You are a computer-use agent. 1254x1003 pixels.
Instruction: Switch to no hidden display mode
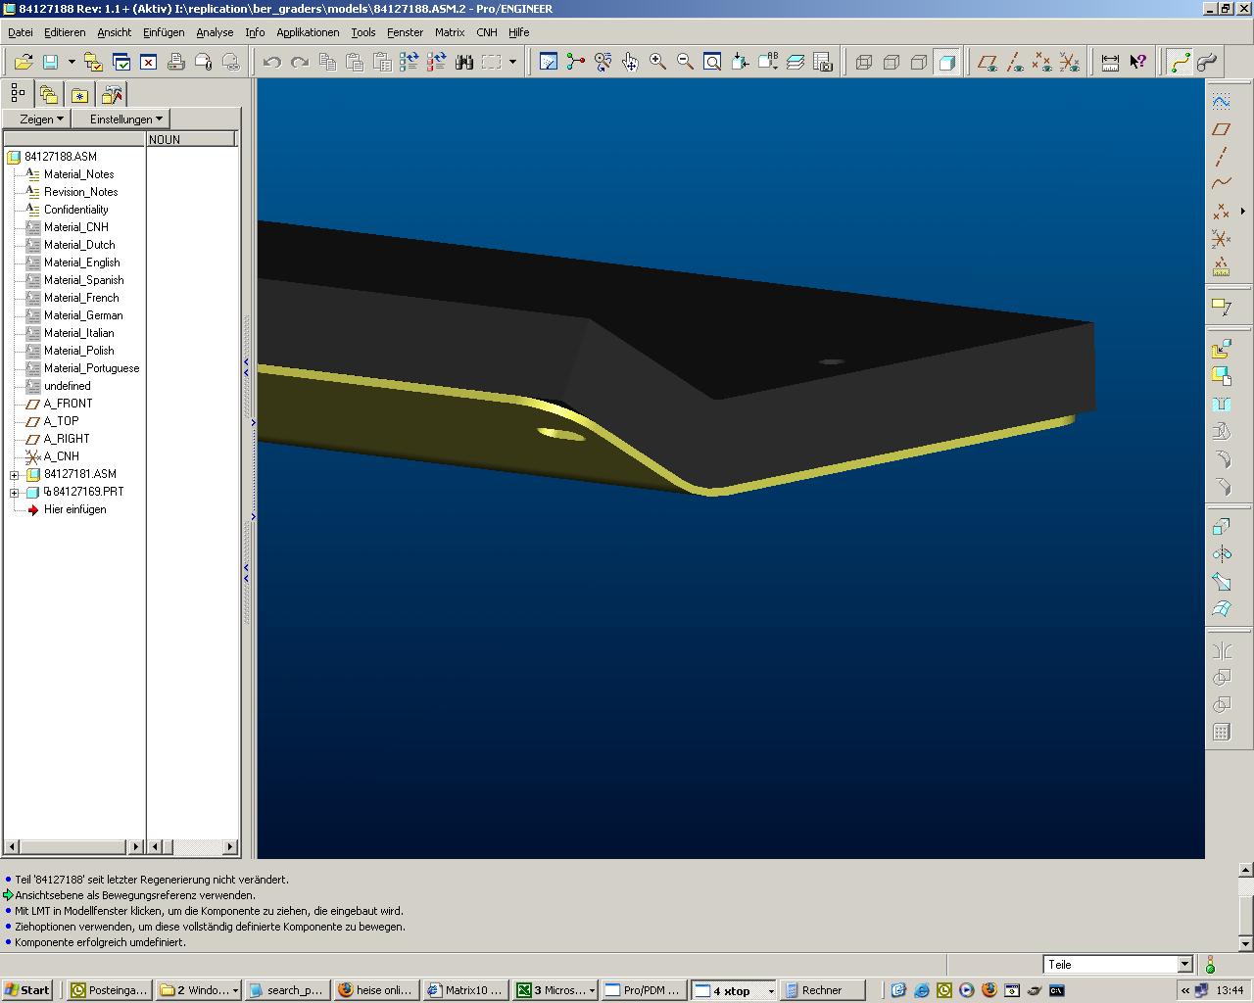point(919,62)
